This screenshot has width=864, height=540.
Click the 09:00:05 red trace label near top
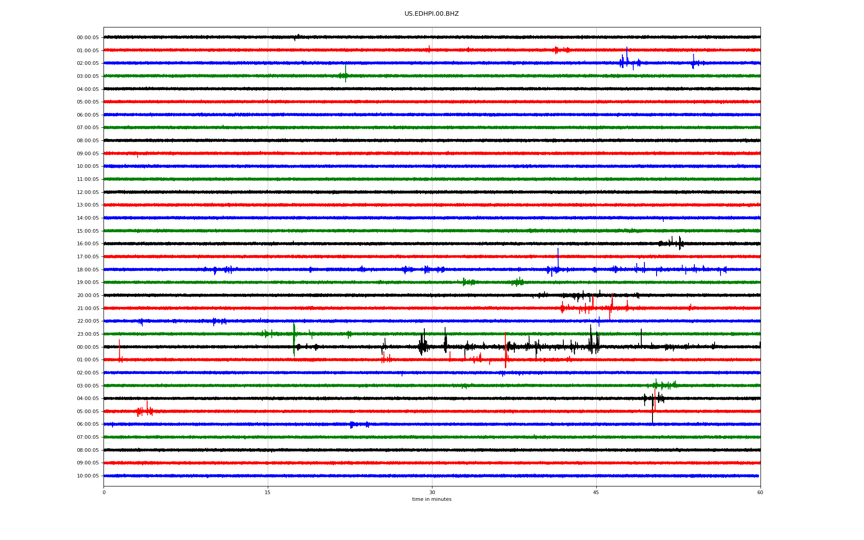[88, 154]
